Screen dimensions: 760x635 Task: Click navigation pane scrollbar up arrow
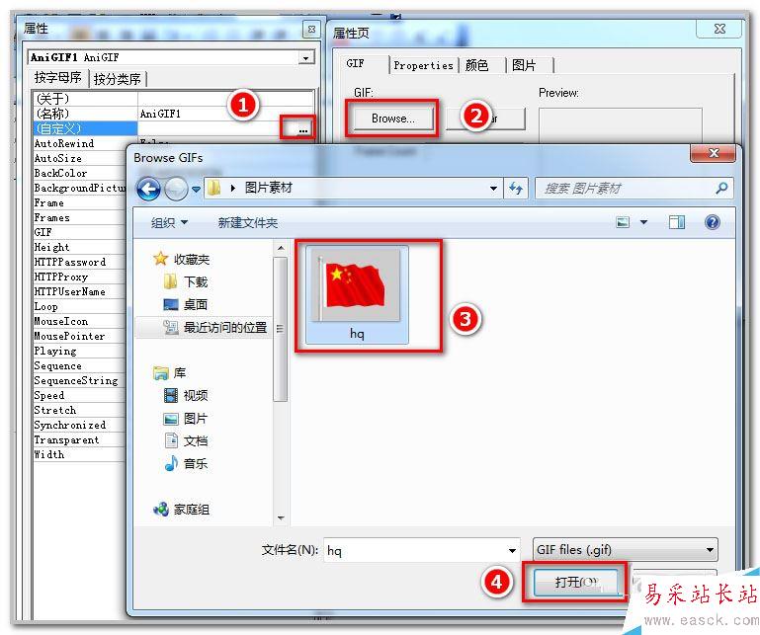click(x=280, y=248)
